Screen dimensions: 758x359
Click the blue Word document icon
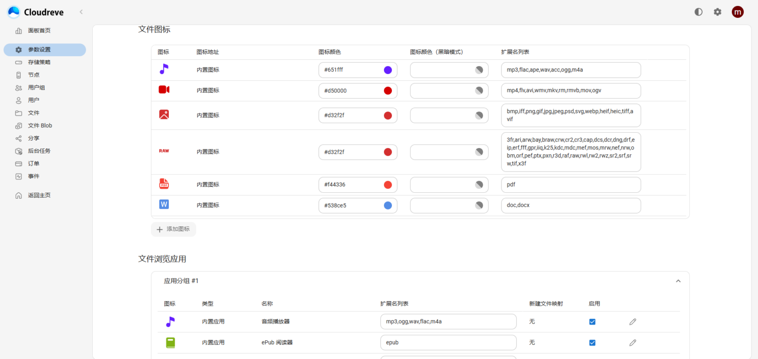[x=164, y=204]
